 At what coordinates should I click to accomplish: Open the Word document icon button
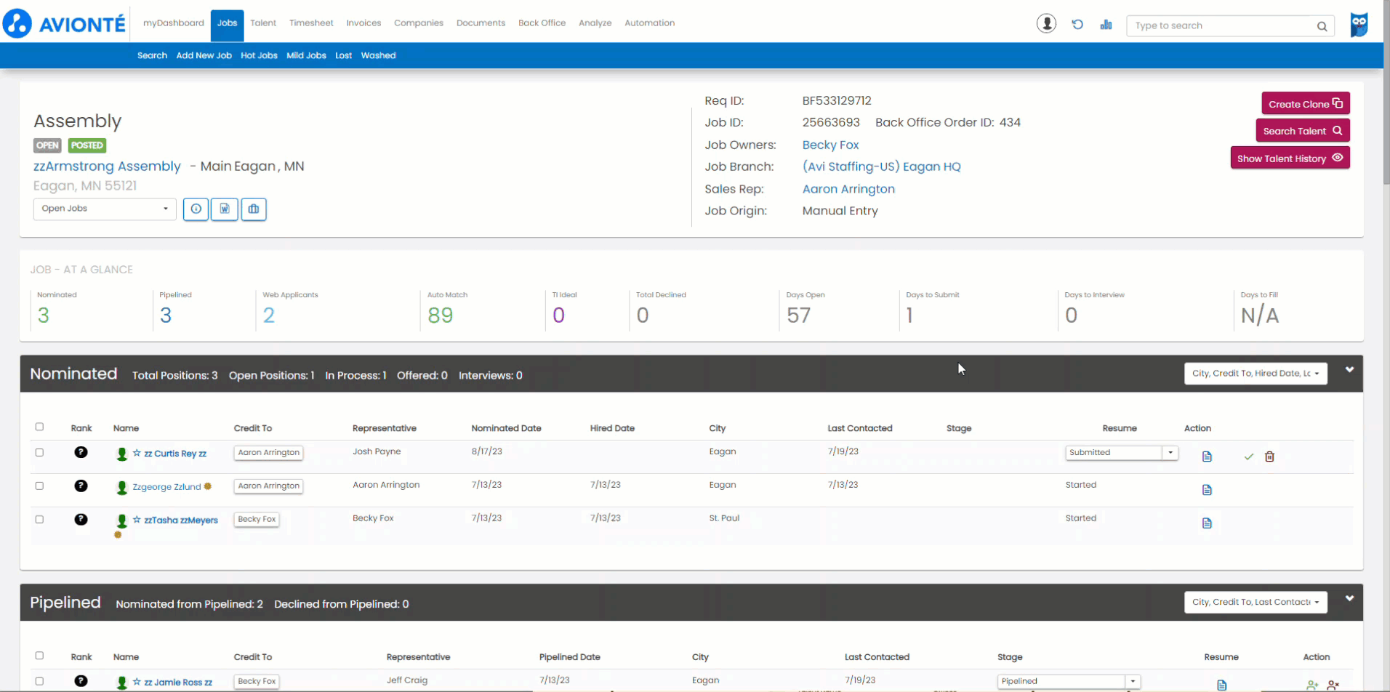tap(225, 209)
